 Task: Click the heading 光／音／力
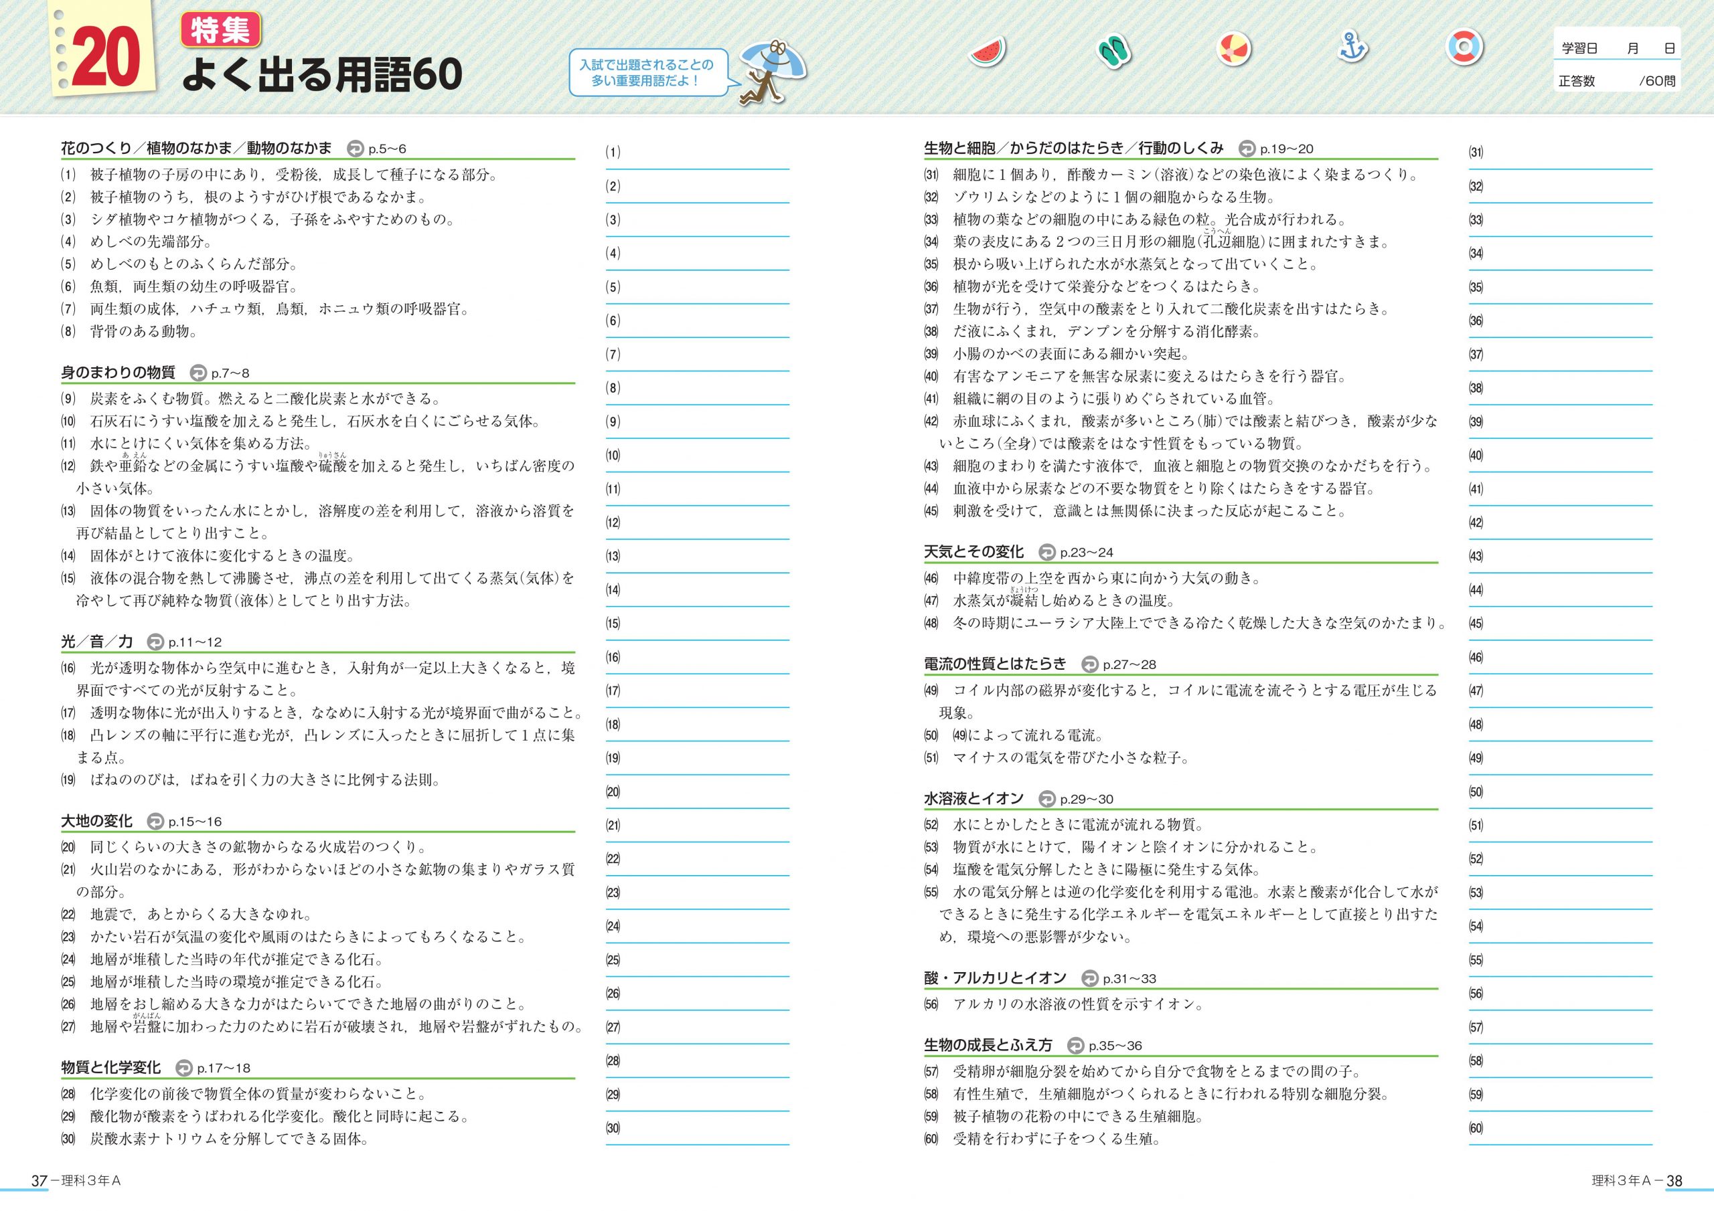(97, 641)
